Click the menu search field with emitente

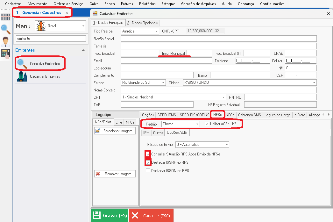[51, 39]
